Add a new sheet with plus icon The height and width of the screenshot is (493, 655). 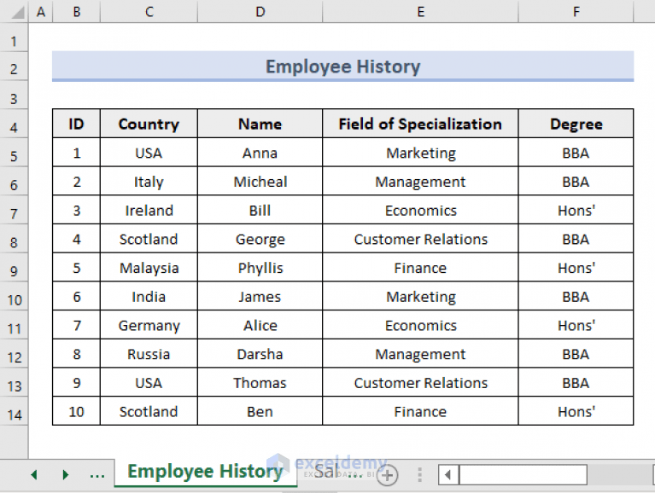(387, 475)
